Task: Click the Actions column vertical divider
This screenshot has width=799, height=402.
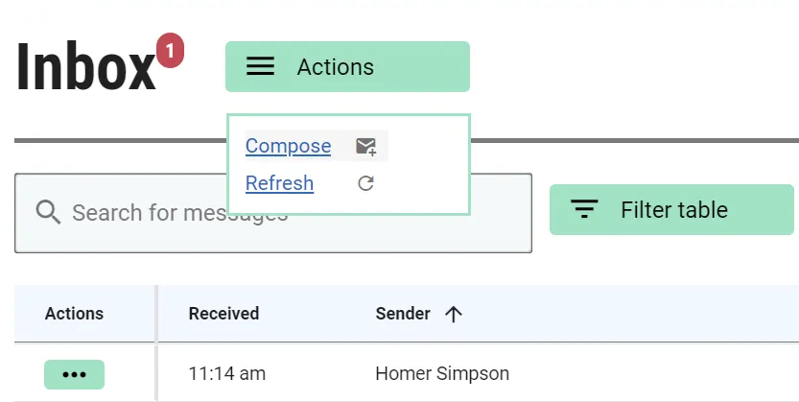Action: [x=156, y=342]
